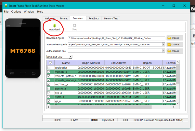Click EMMC_BOOT1_BOOT2 region cell

[147, 68]
